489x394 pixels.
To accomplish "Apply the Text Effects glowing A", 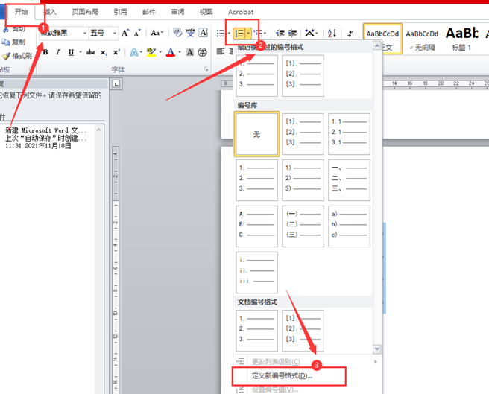I will [133, 52].
